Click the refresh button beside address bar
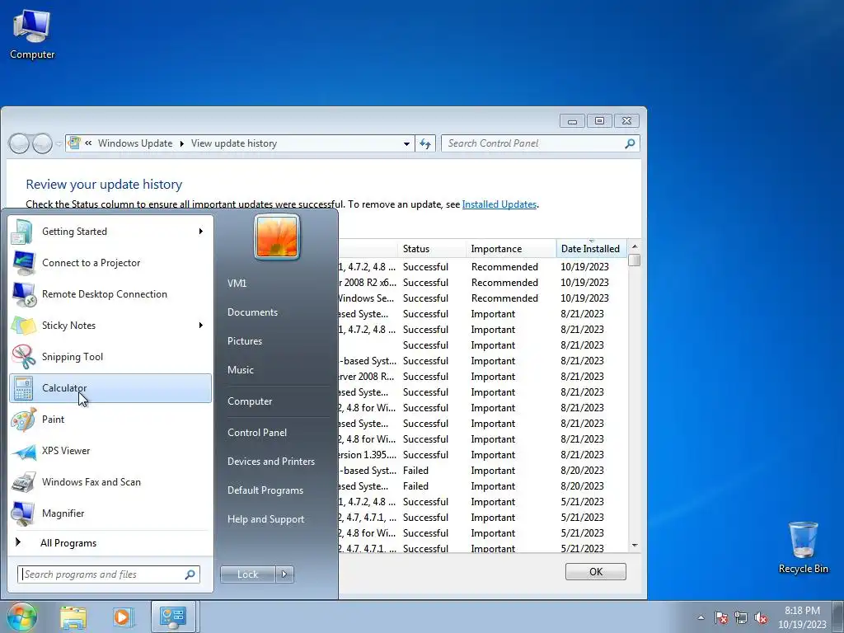 click(x=425, y=143)
